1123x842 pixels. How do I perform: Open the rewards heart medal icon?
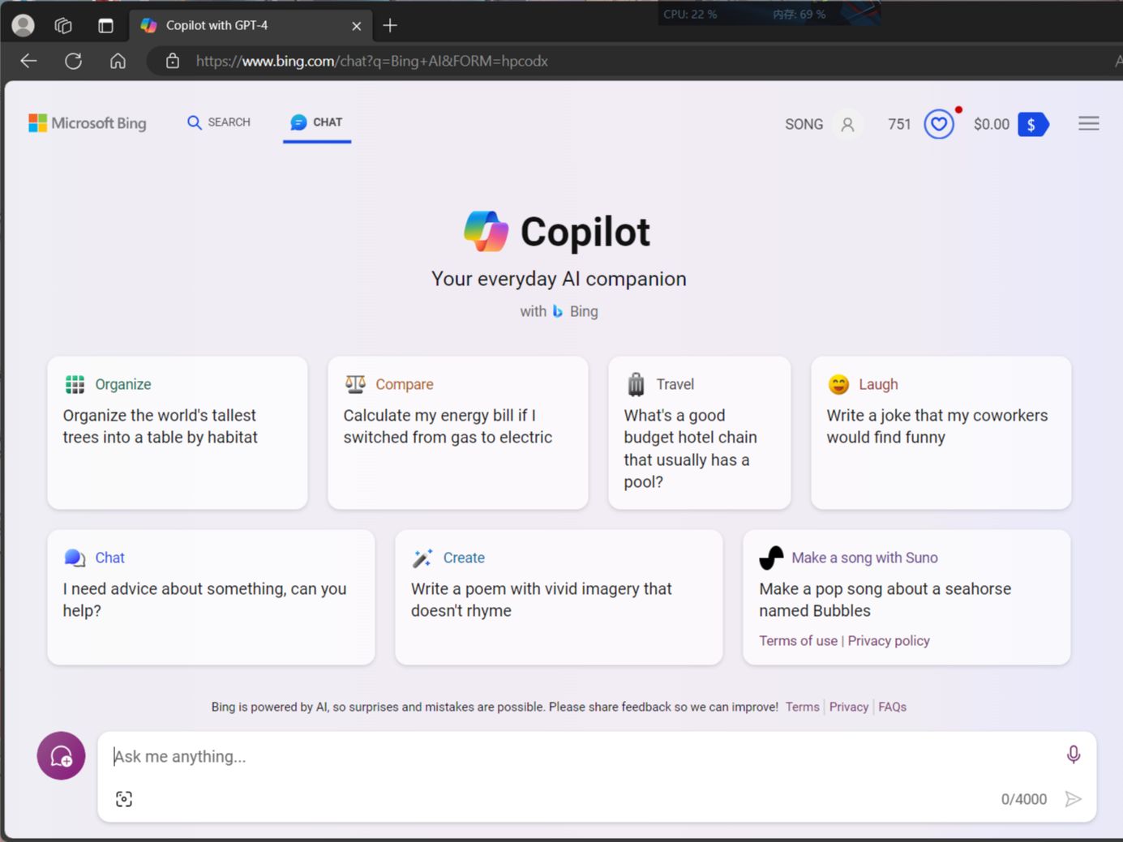pos(939,124)
